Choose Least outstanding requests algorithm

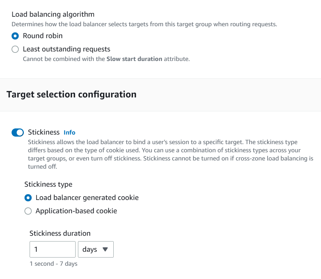(x=15, y=49)
